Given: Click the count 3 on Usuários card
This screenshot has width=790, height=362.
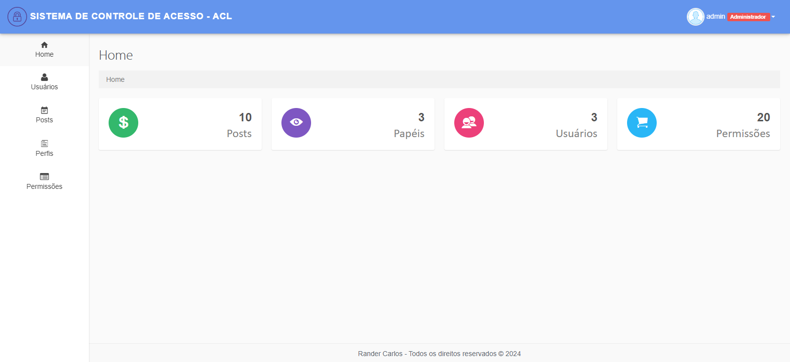Looking at the screenshot, I should [594, 117].
